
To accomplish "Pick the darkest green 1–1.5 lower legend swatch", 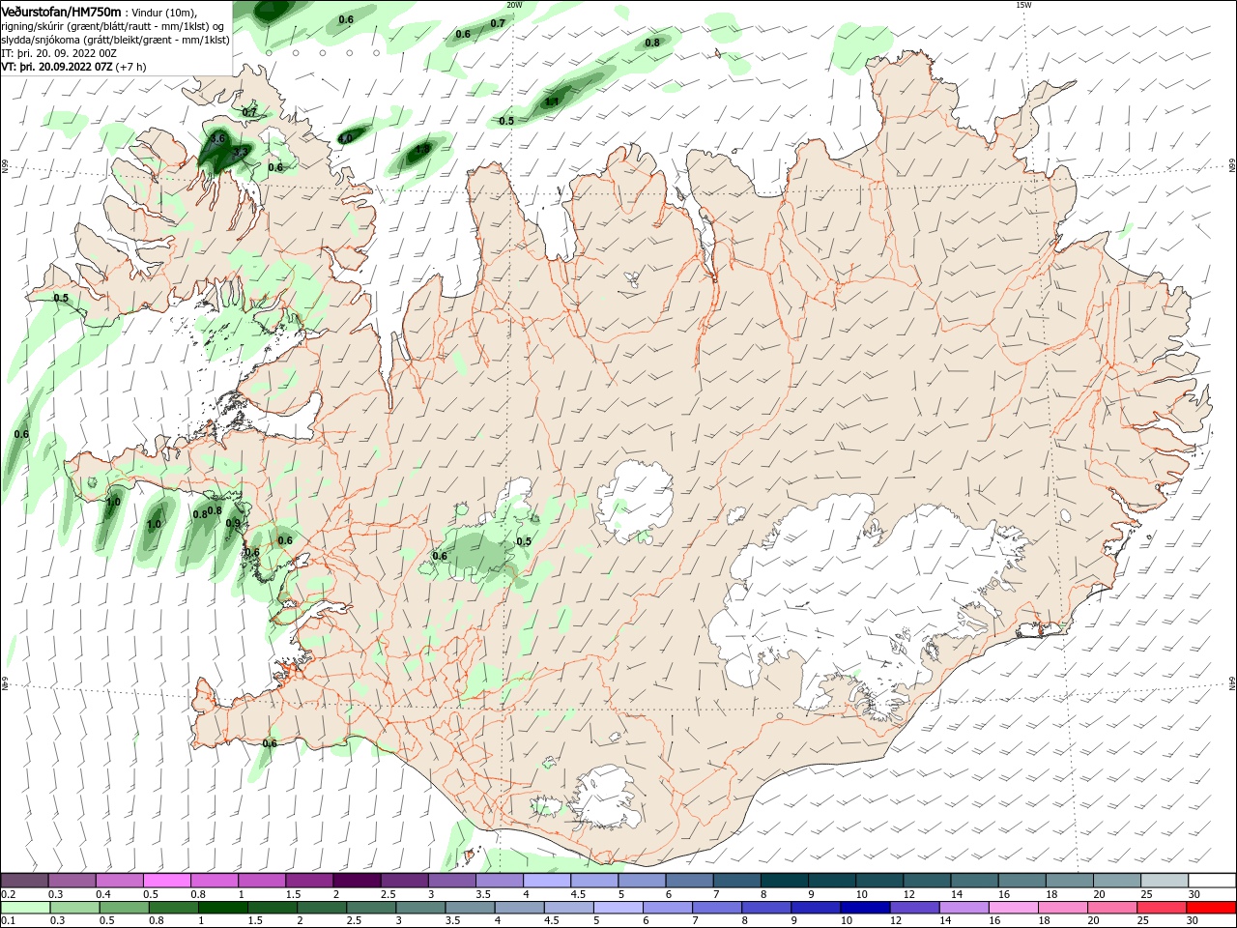I will click(222, 908).
